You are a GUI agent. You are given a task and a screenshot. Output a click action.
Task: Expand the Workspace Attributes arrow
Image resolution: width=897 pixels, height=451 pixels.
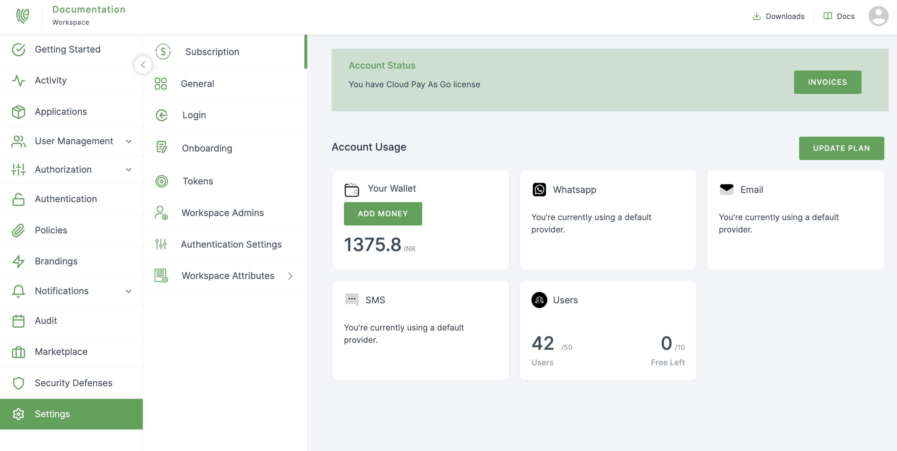pos(290,276)
